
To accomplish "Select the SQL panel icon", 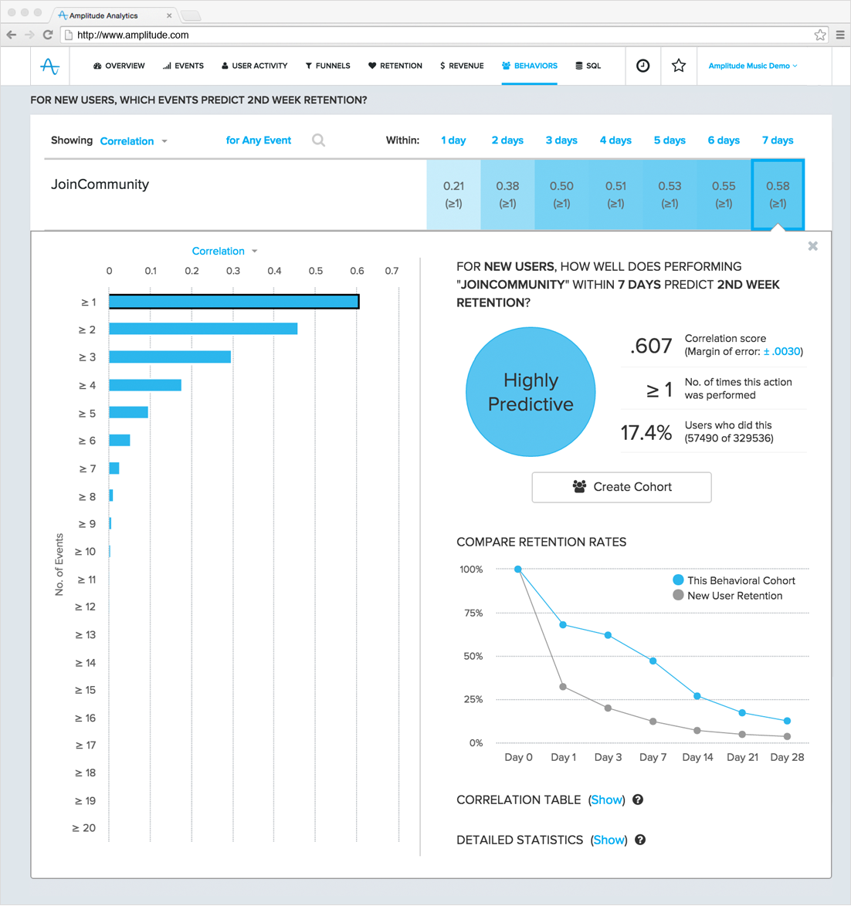I will (x=577, y=66).
